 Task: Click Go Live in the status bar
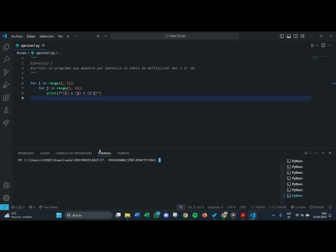[298, 207]
